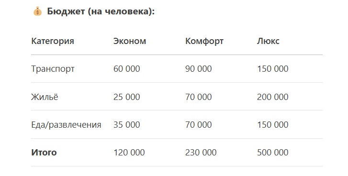
Task: Click the money bag emoji icon
Action: [37, 11]
